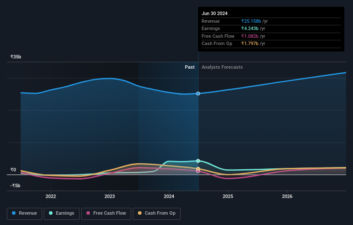Click the ₹1.797b cash from op value
Screen dimensions: 353x225
[x=250, y=44]
